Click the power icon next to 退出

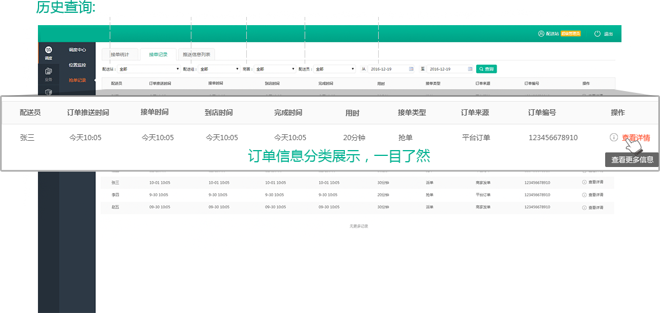(597, 34)
